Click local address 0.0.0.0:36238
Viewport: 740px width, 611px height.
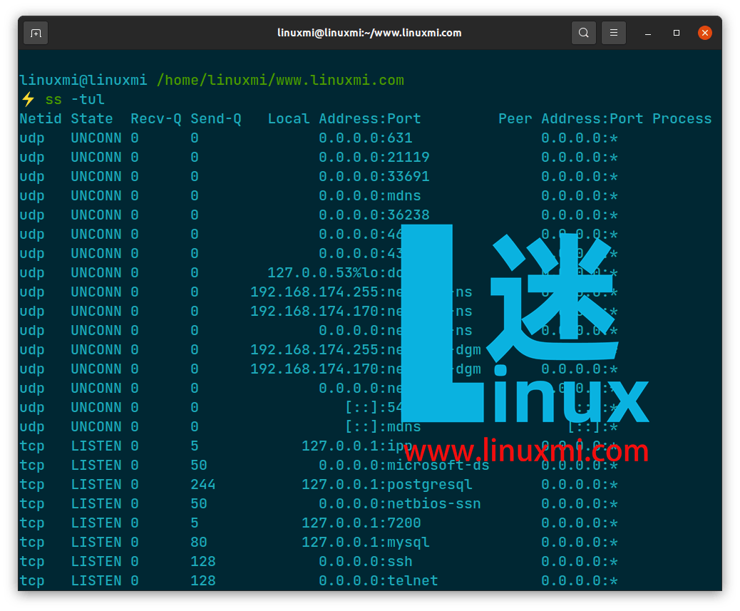(x=374, y=215)
